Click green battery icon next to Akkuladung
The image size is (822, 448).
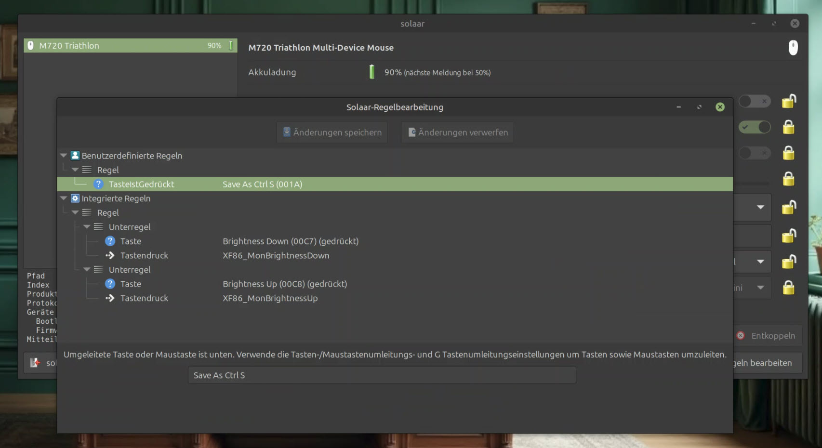click(371, 72)
